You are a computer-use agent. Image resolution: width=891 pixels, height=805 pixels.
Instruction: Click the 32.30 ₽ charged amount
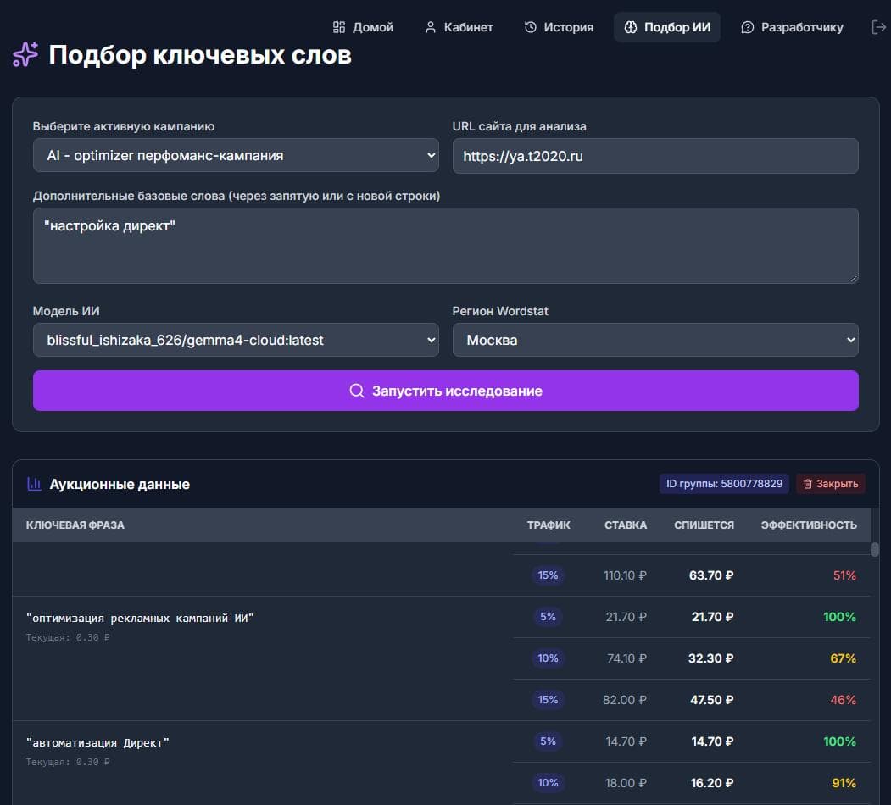coord(711,658)
